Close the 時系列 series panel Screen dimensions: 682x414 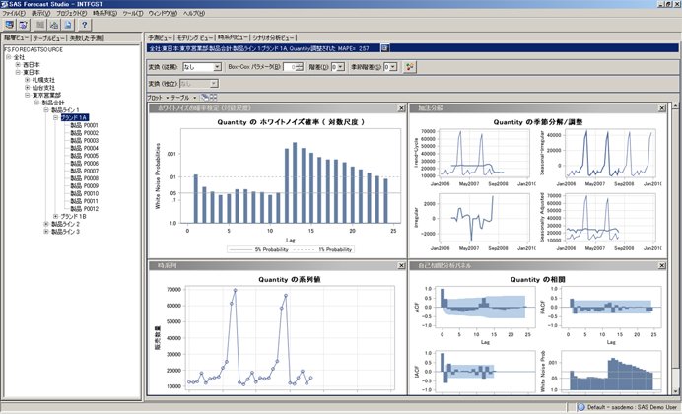point(401,265)
